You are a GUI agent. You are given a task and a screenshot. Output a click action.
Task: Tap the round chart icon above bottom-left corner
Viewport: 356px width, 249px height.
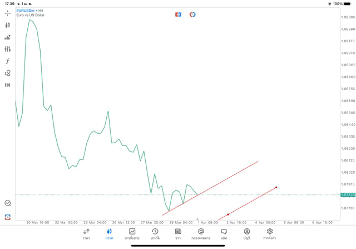(x=8, y=203)
